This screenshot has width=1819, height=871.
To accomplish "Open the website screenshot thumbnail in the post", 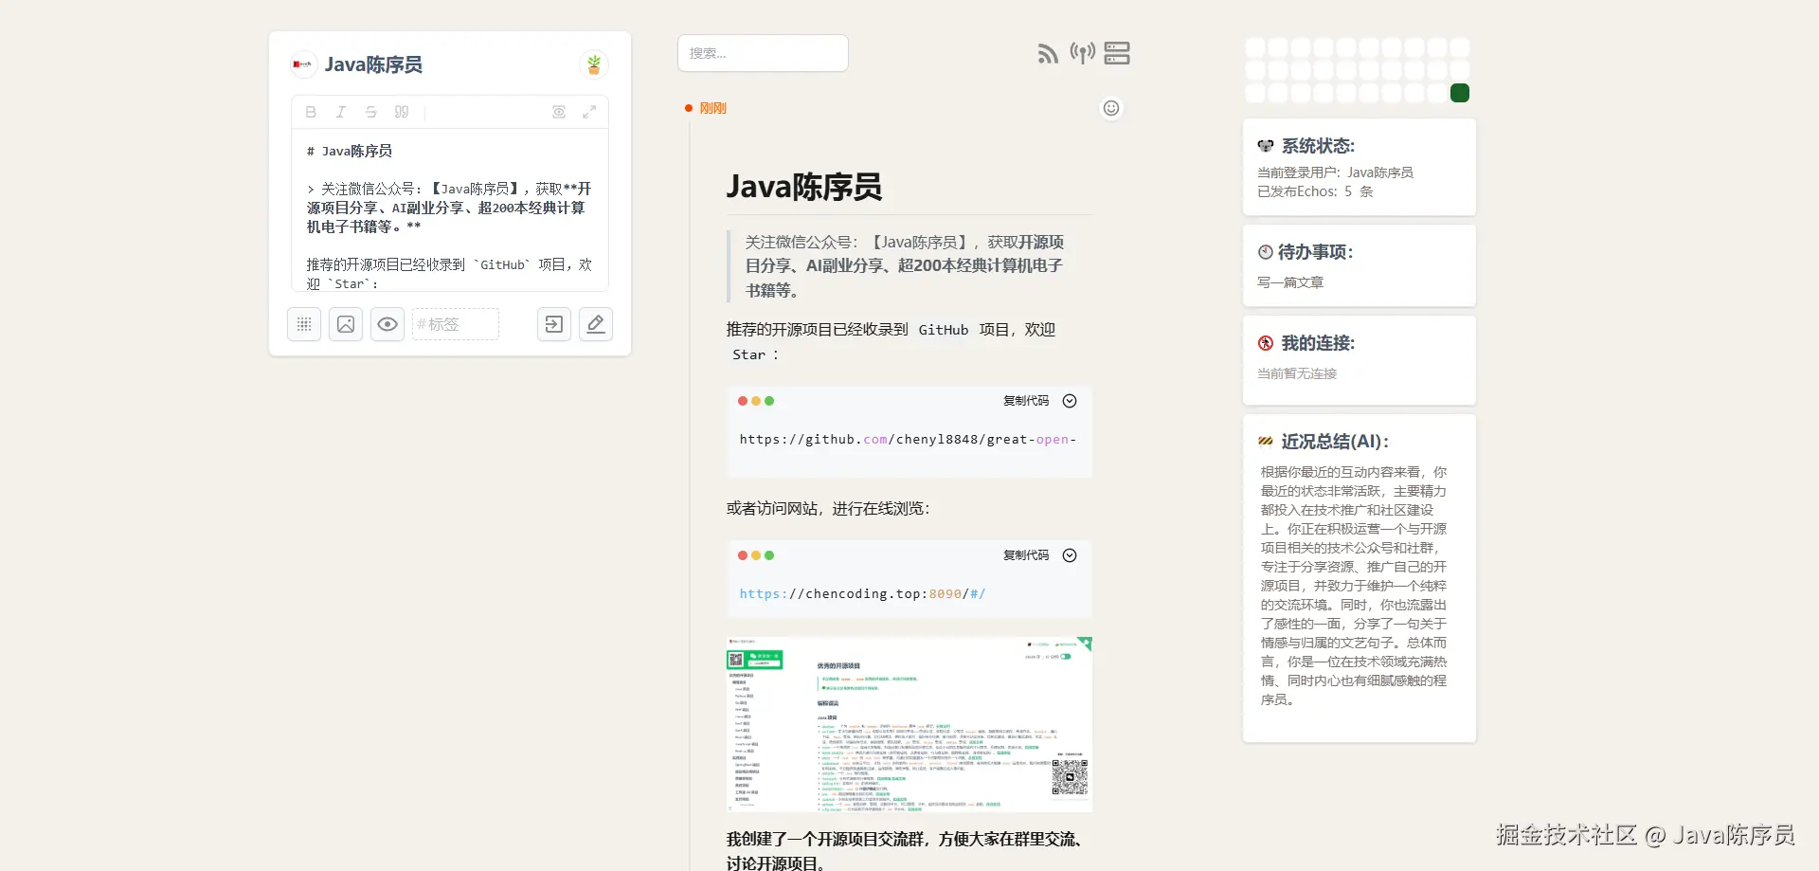I will (x=909, y=724).
